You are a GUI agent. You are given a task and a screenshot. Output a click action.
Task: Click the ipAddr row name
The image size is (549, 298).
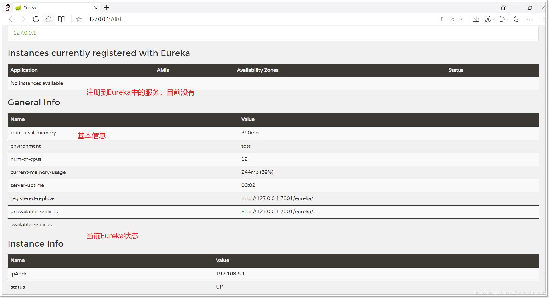tap(19, 274)
